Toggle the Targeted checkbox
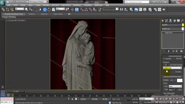 point(164,58)
